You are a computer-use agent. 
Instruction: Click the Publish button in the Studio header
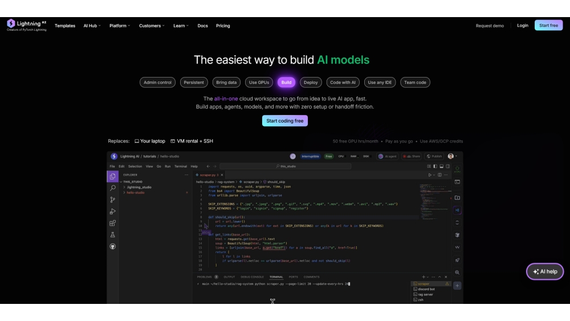434,156
